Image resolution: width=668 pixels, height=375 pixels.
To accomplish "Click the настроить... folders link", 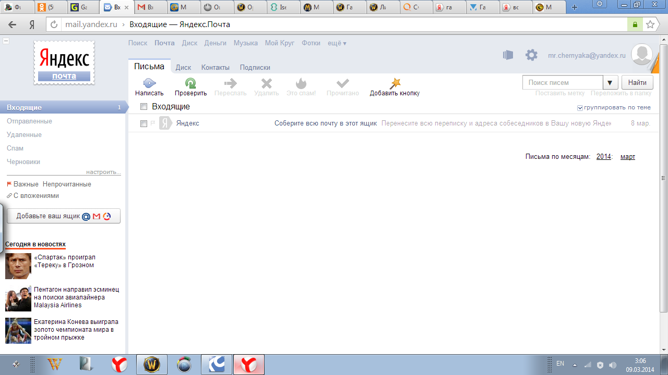I will point(103,172).
